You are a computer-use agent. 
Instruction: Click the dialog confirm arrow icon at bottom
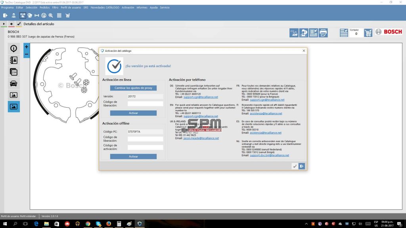point(295,166)
